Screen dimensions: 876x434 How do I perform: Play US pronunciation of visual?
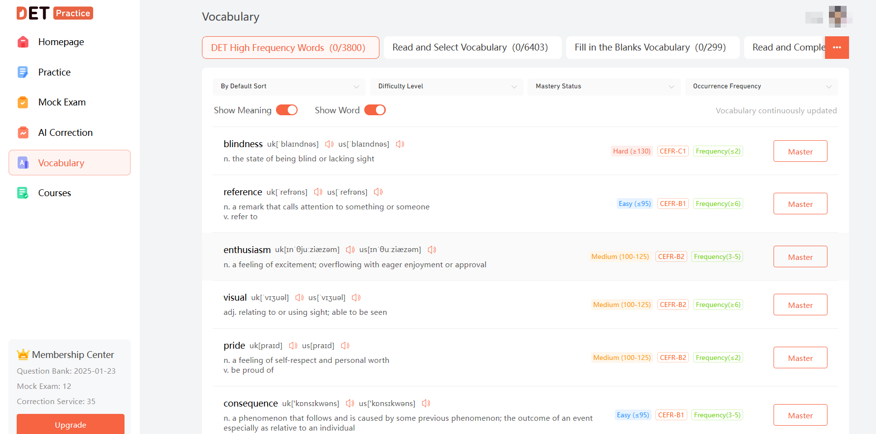356,298
